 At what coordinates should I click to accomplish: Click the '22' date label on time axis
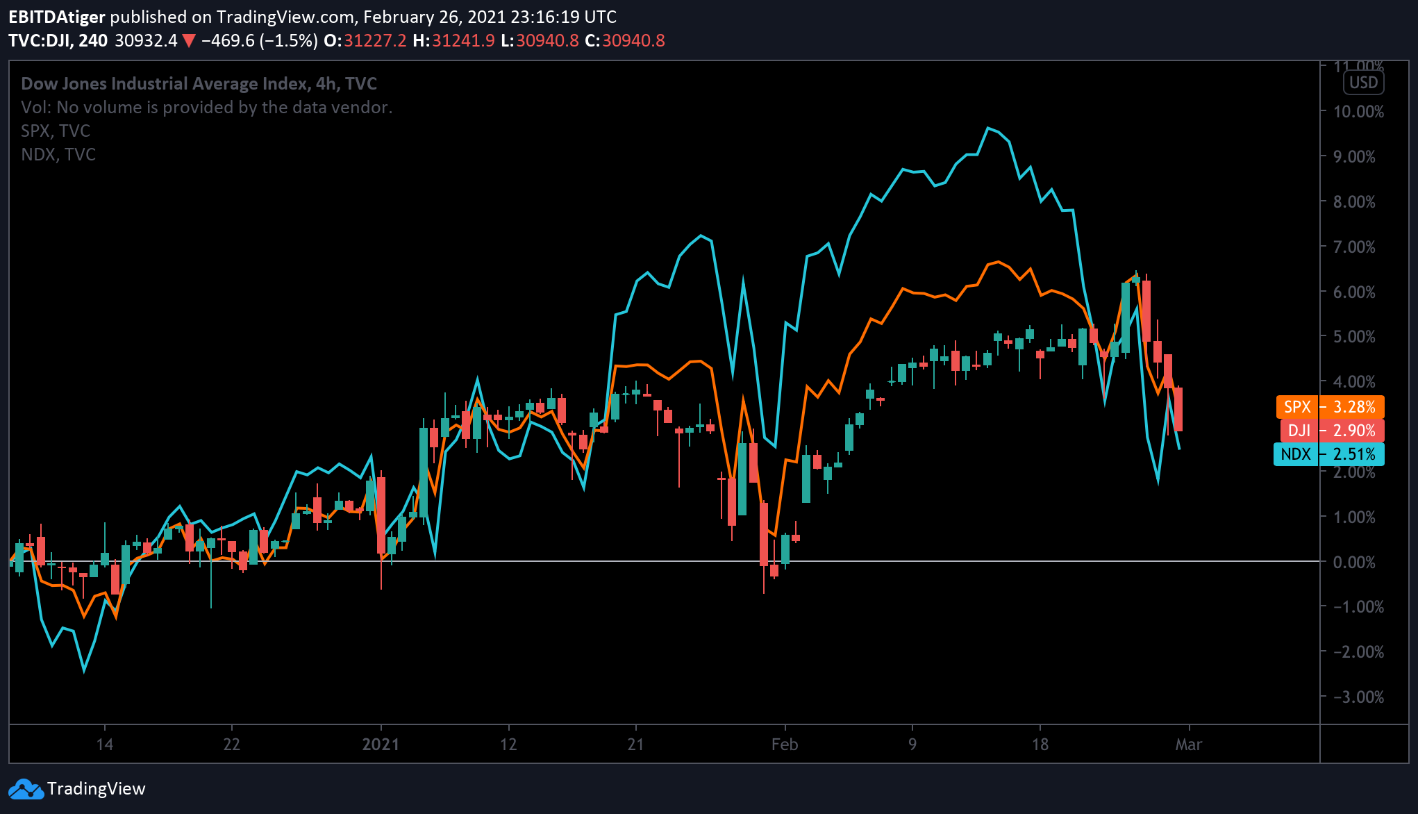[231, 745]
